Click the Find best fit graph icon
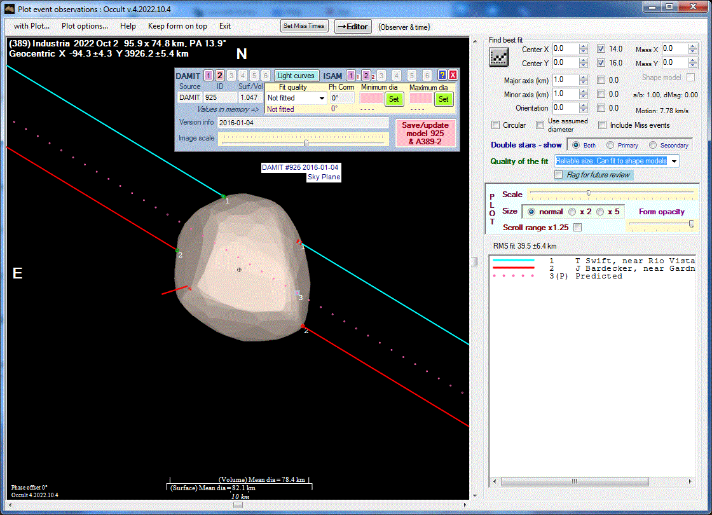The height and width of the screenshot is (515, 712). coord(498,57)
